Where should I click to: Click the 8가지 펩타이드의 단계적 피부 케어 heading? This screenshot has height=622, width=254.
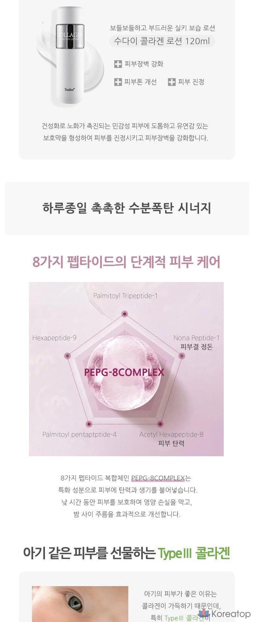click(126, 262)
